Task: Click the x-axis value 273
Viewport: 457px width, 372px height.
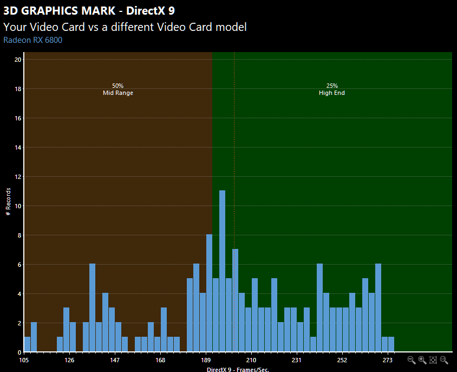Action: [387, 360]
